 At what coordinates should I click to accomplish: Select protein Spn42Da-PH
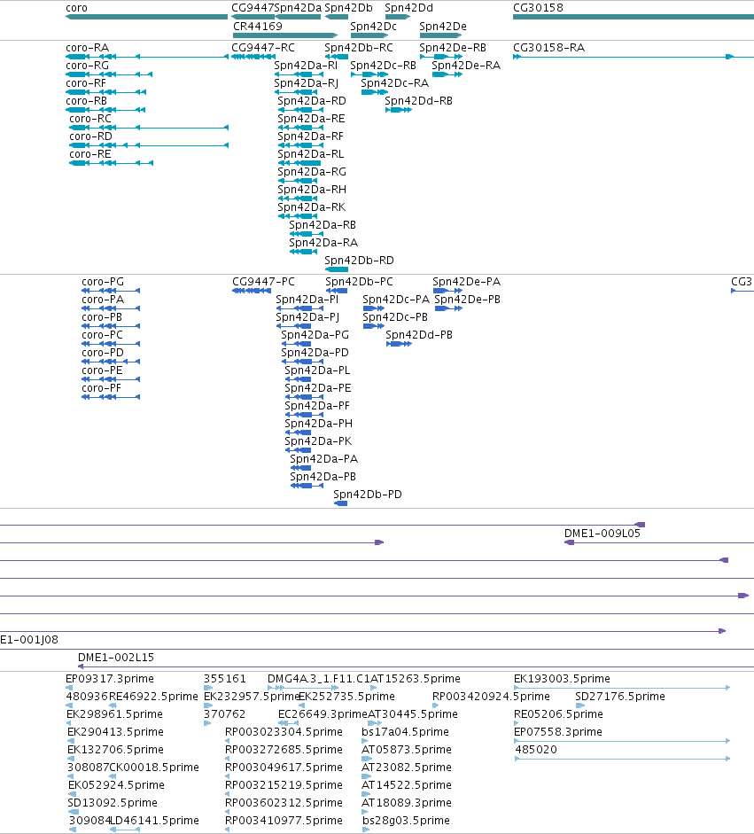pyautogui.click(x=298, y=432)
